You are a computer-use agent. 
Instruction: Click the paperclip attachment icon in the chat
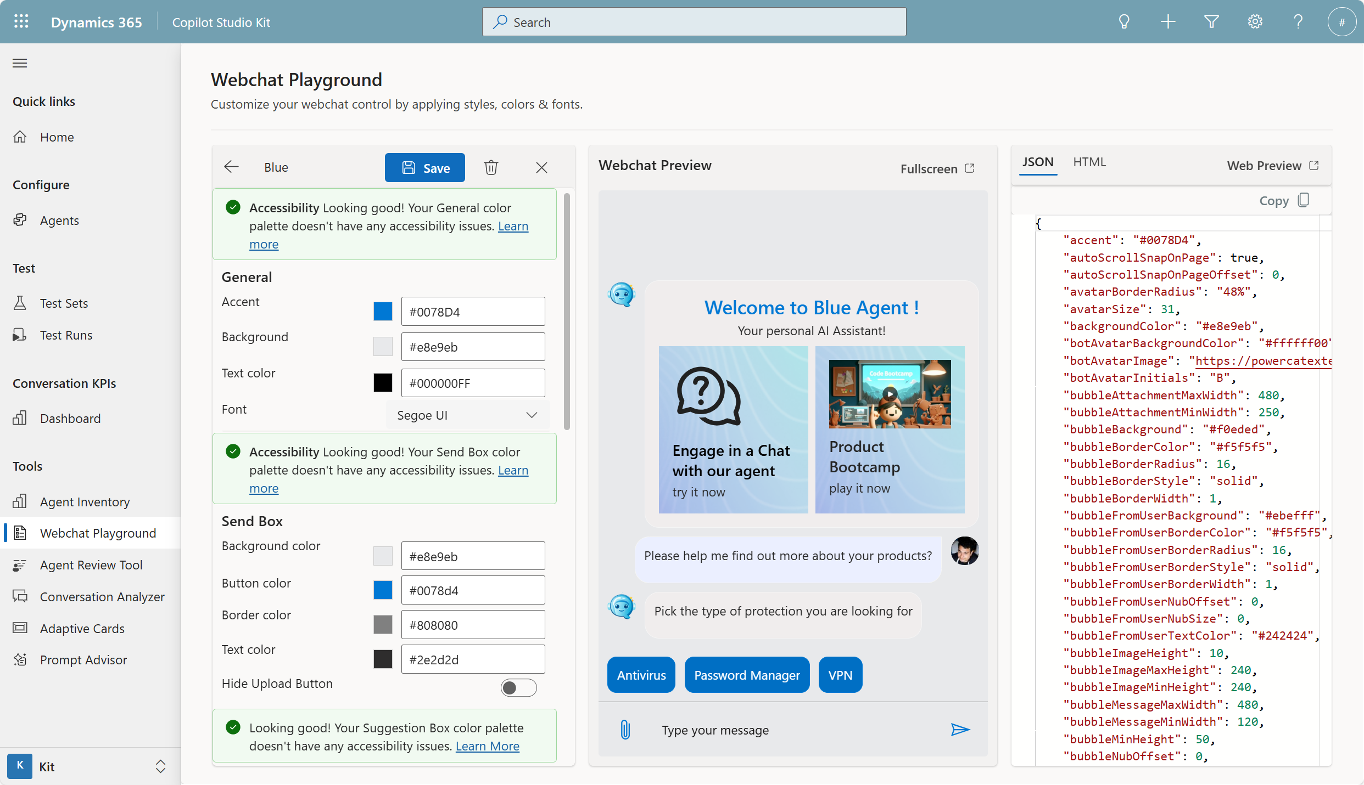pyautogui.click(x=625, y=730)
